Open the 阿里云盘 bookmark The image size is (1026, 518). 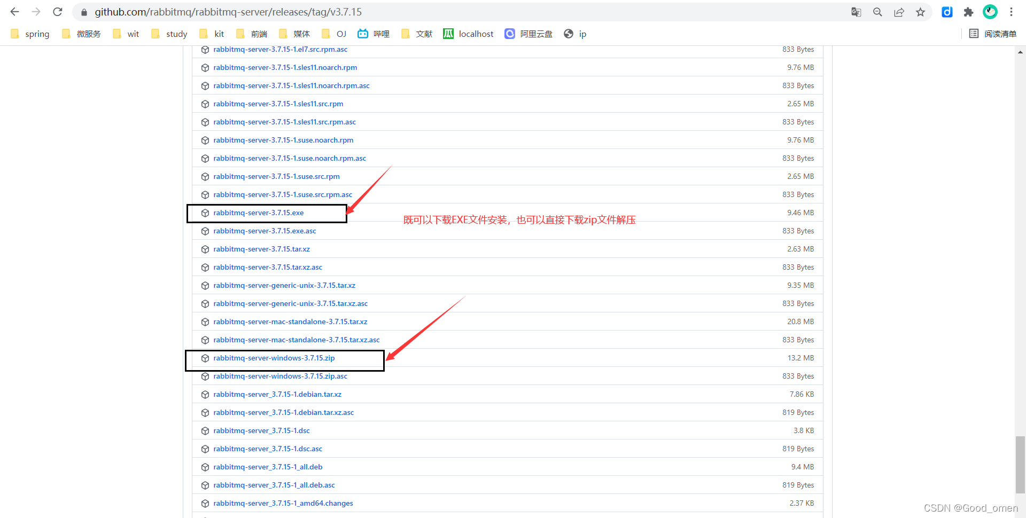(x=529, y=34)
